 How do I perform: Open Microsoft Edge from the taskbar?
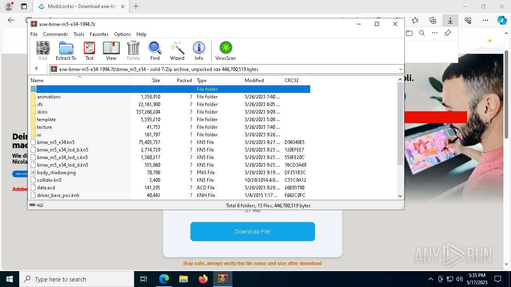click(164, 279)
